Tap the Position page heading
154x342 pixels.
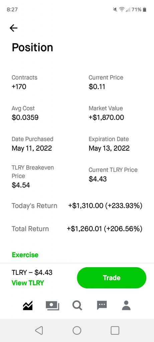32,47
